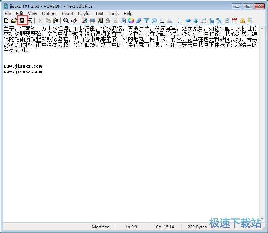Image resolution: width=268 pixels, height=233 pixels.
Task: Click the lined document page icon
Action: click(227, 21)
